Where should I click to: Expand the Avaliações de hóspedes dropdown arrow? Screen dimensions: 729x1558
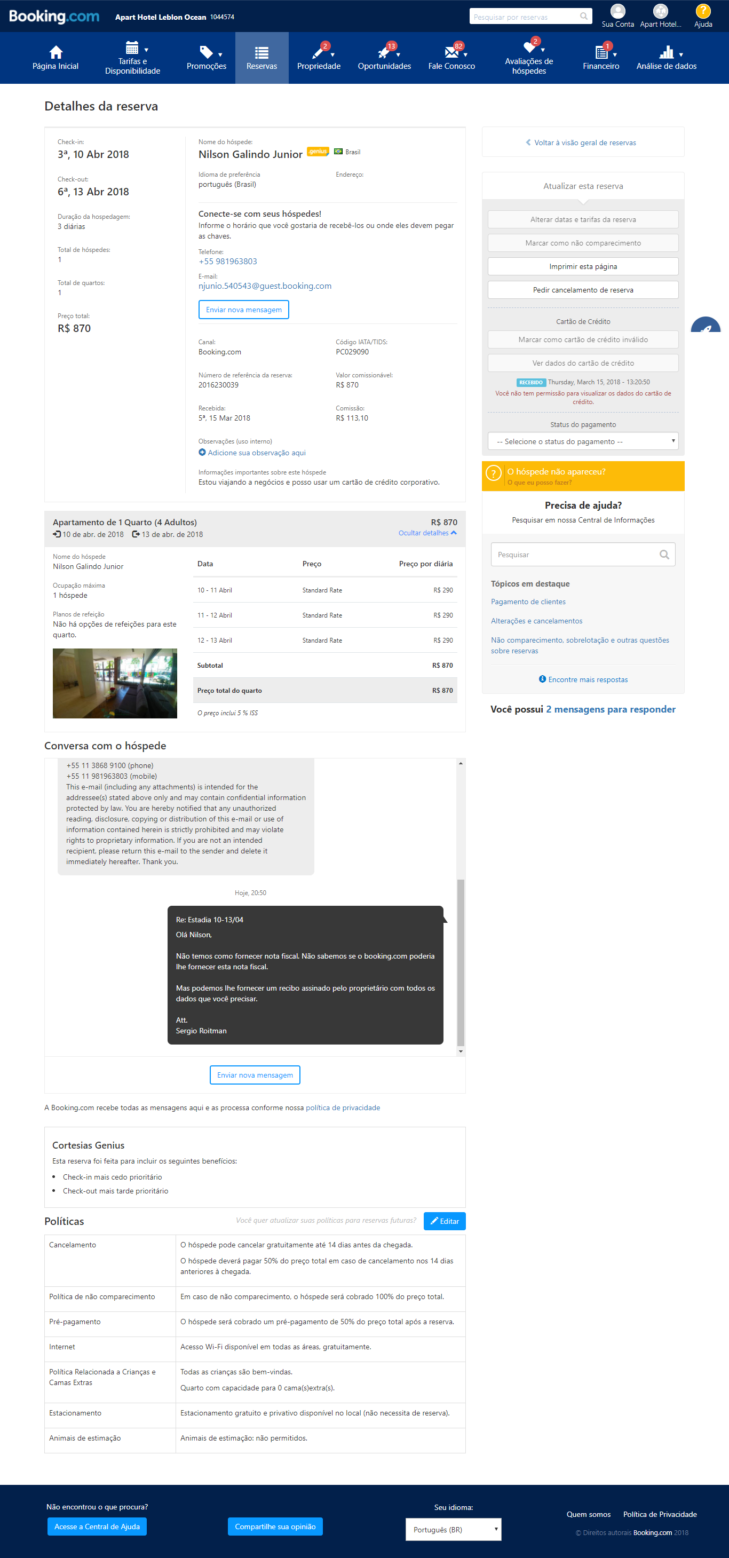point(543,50)
